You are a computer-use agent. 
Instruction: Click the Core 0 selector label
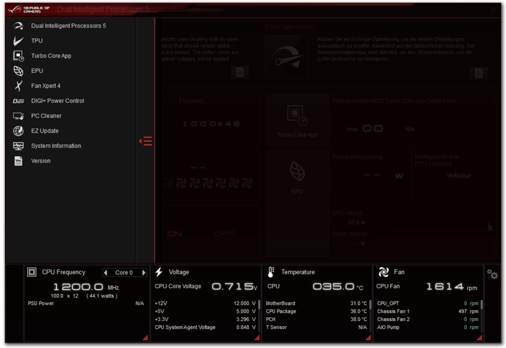124,273
